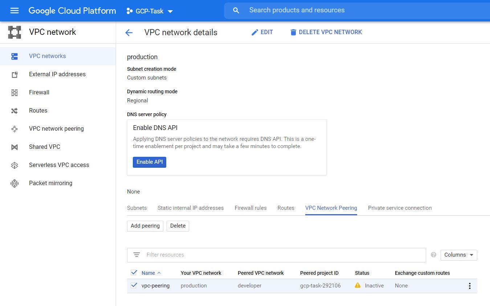Click the Packet mirroring sidebar icon

pyautogui.click(x=15, y=183)
